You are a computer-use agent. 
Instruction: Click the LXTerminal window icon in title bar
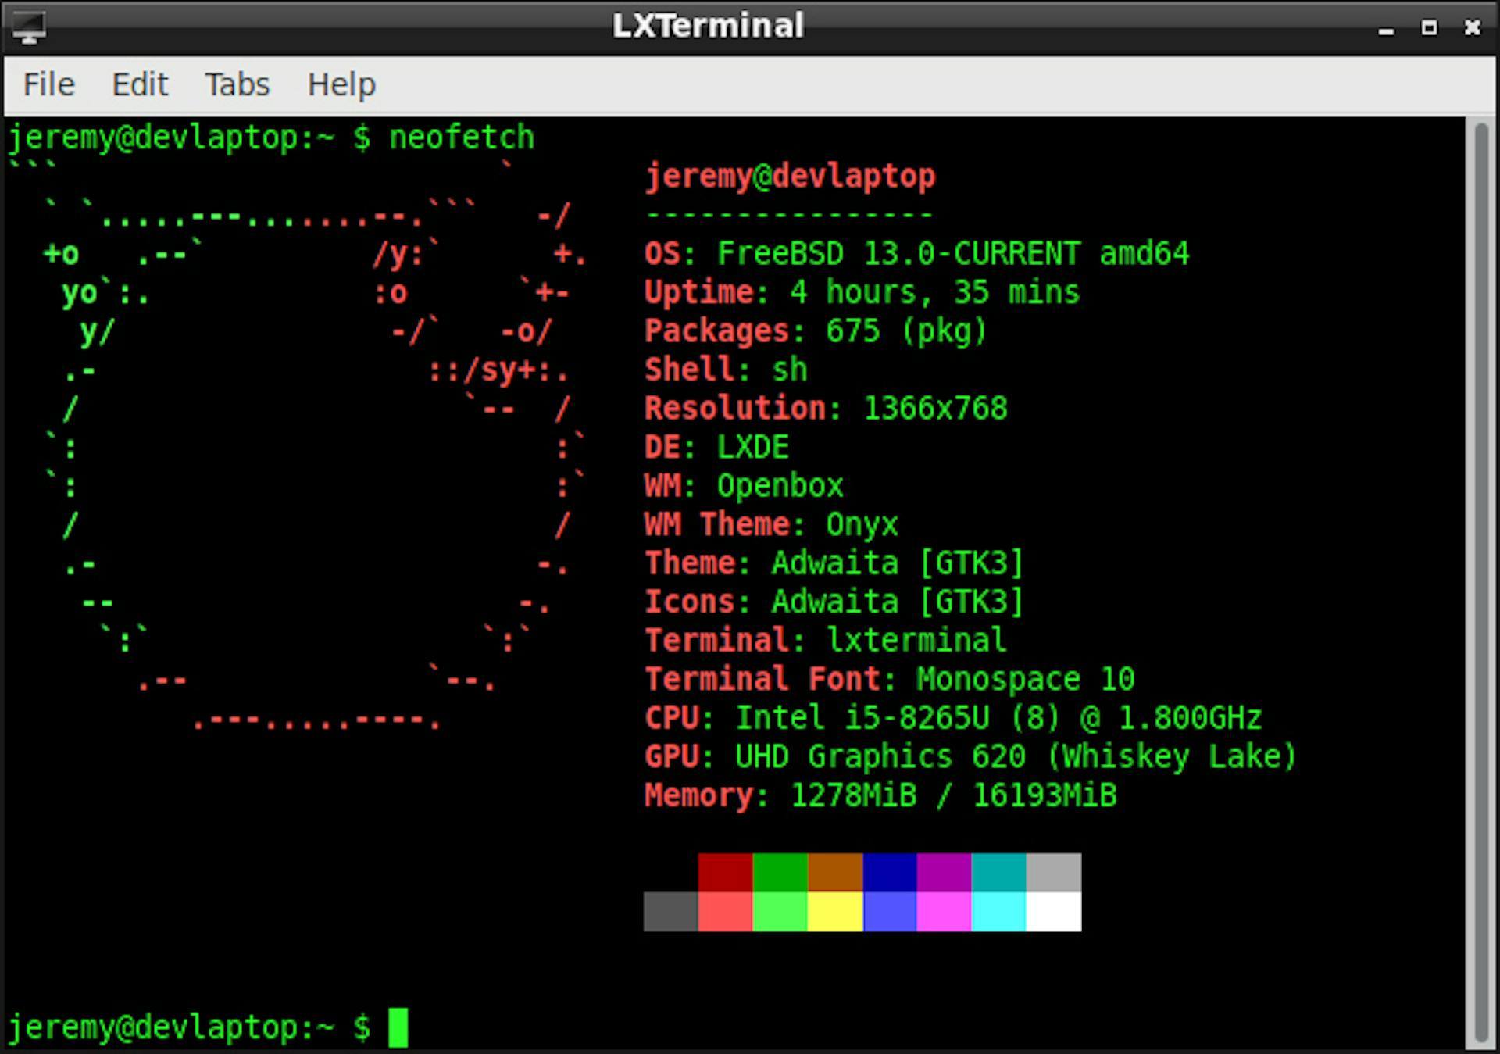tap(29, 27)
